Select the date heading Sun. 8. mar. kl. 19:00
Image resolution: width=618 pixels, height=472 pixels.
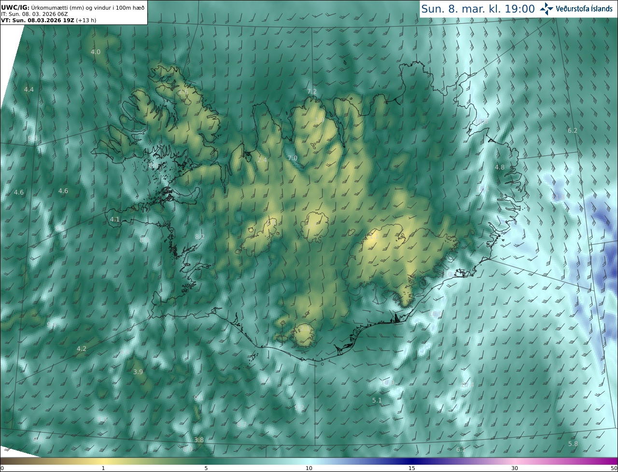pos(478,9)
